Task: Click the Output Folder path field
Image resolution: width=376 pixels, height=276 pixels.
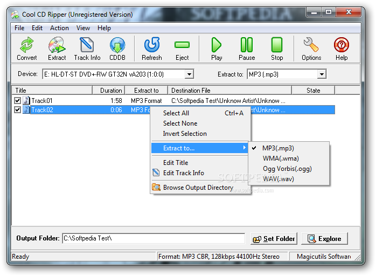Action: [154, 238]
